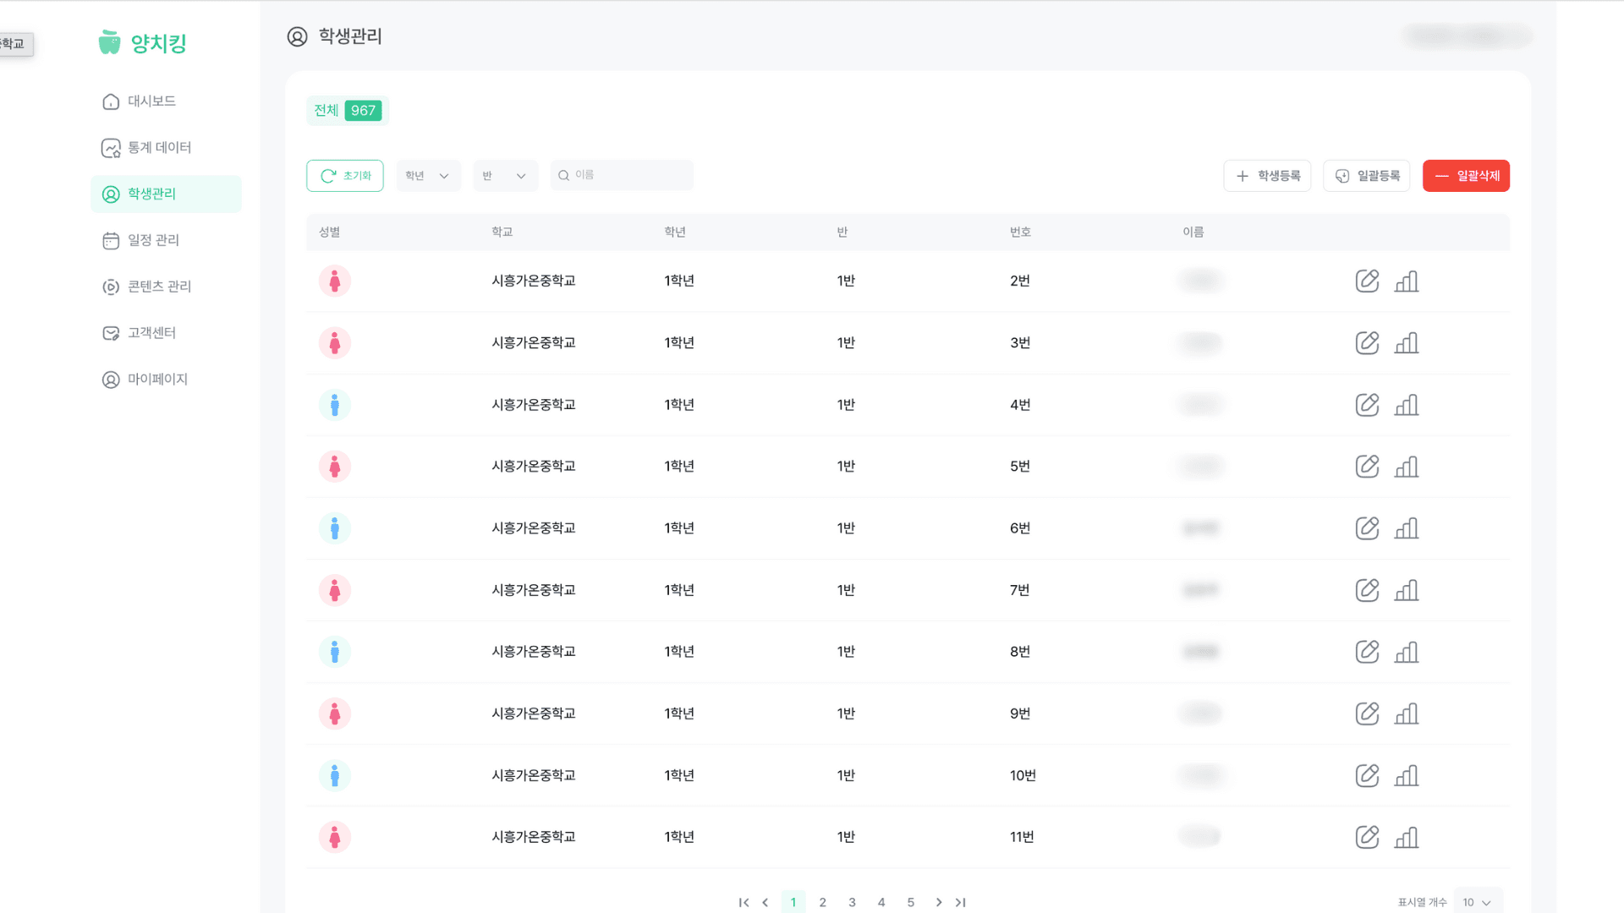Click the 양치킹 logo
Image resolution: width=1624 pixels, height=913 pixels.
[143, 42]
